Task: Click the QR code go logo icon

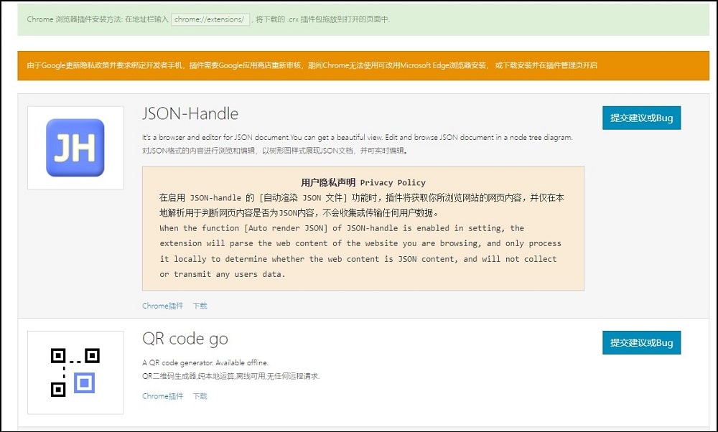Action: (75, 372)
